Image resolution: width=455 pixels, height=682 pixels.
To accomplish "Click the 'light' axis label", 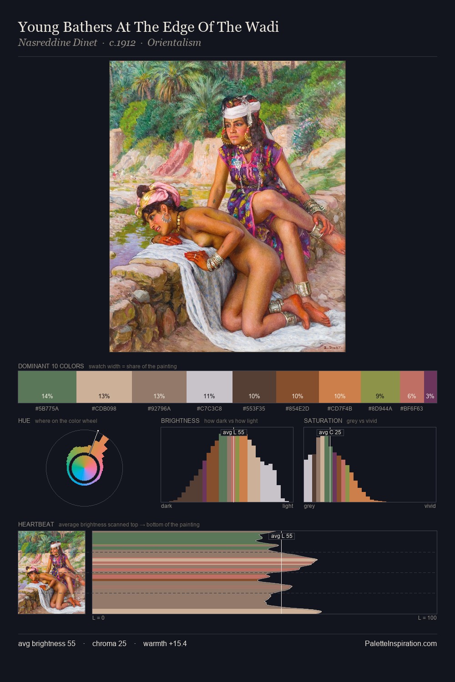I will (288, 506).
